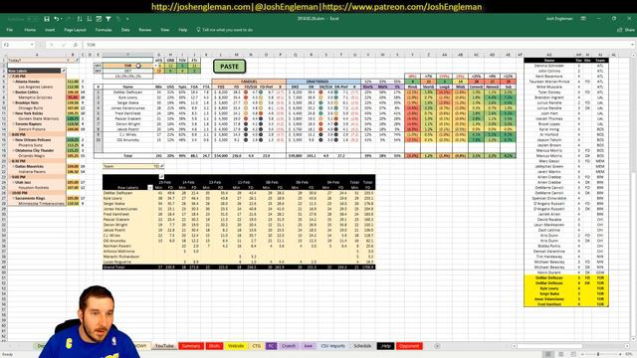This screenshot has height=358, width=637.
Task: Click the Share button label
Action: (x=629, y=30)
